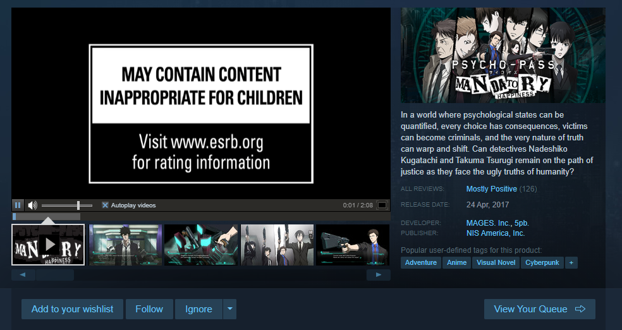Viewport: 622px width, 330px height.
Task: Select the Adventure tag
Action: [x=421, y=262]
